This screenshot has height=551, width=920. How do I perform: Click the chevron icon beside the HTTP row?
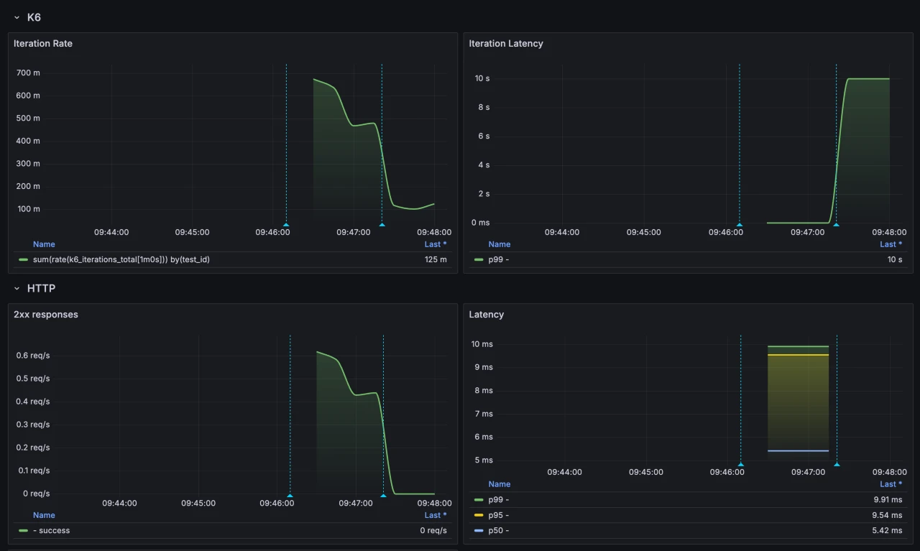coord(17,288)
